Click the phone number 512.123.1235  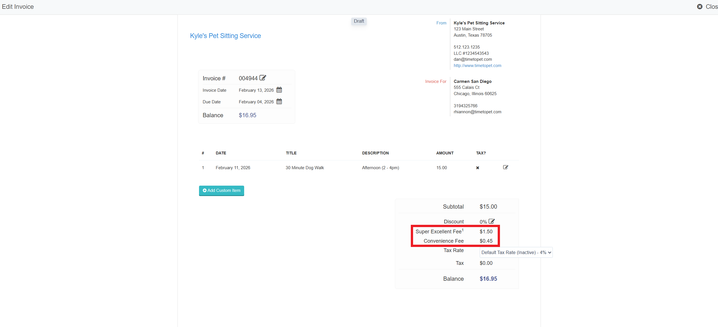point(466,47)
